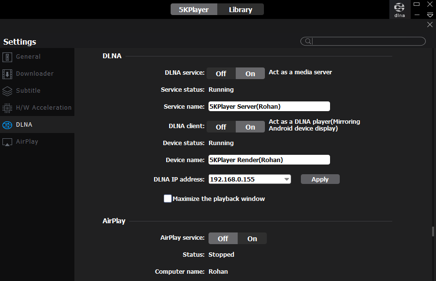Select the 5KPlayer tab
The width and height of the screenshot is (436, 281).
point(193,9)
